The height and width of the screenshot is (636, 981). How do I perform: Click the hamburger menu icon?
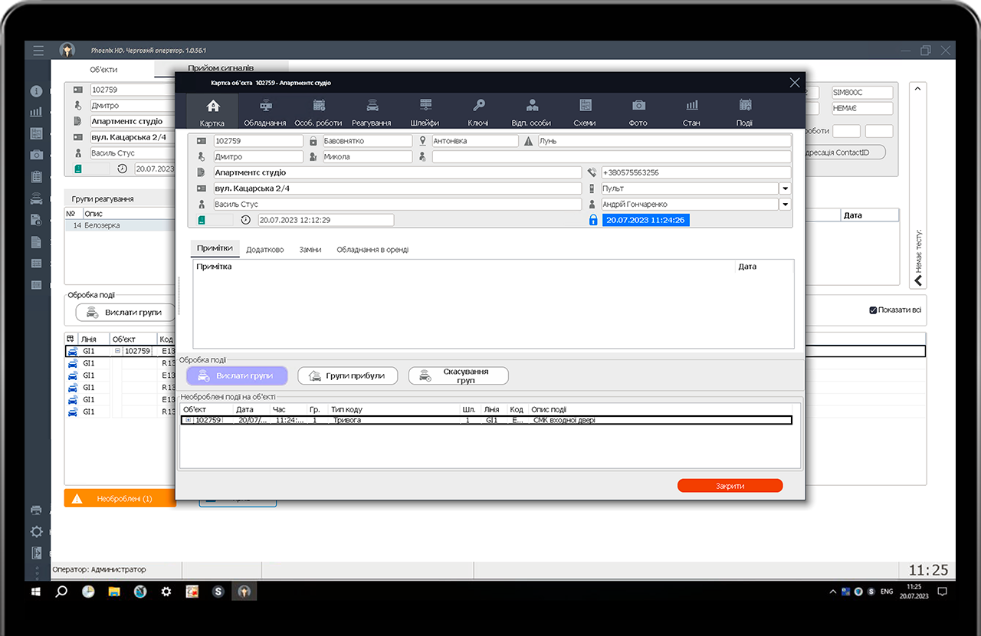[38, 51]
